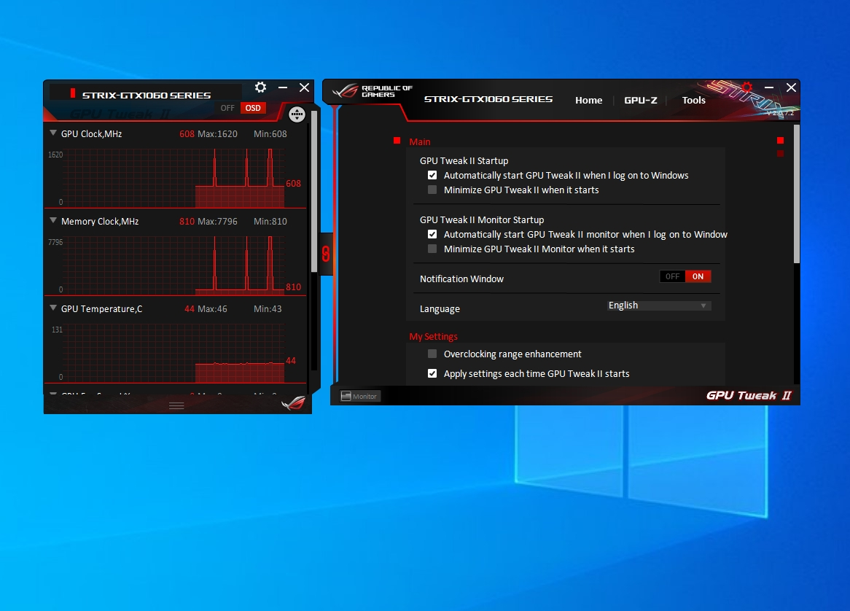
Task: Click the Monitor button at bottom left
Action: coord(360,397)
